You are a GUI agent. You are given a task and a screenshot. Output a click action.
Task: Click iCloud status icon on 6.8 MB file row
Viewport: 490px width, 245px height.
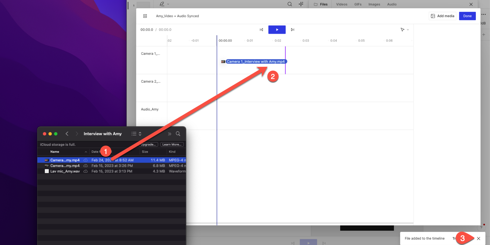pyautogui.click(x=85, y=166)
